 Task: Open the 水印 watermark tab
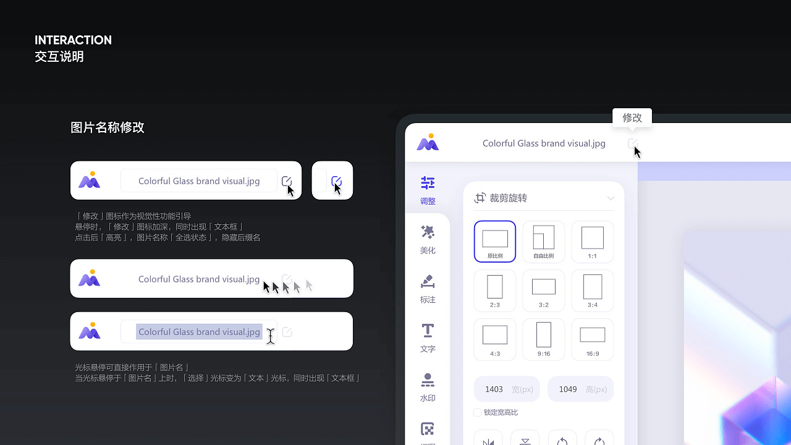coord(428,388)
